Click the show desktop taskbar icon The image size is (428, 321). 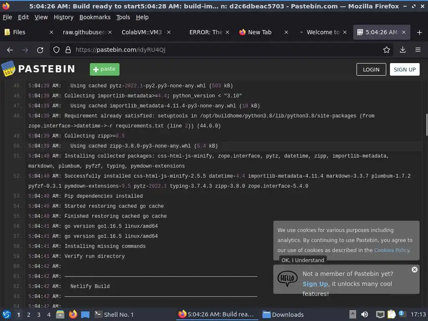pos(85,314)
